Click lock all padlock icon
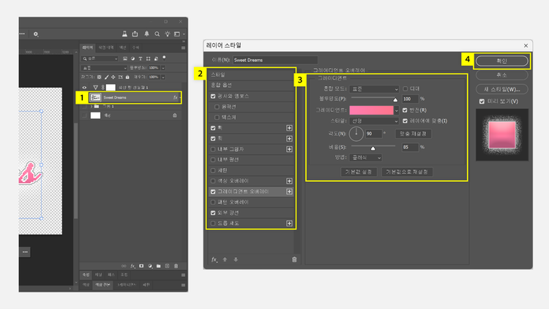 coord(127,77)
